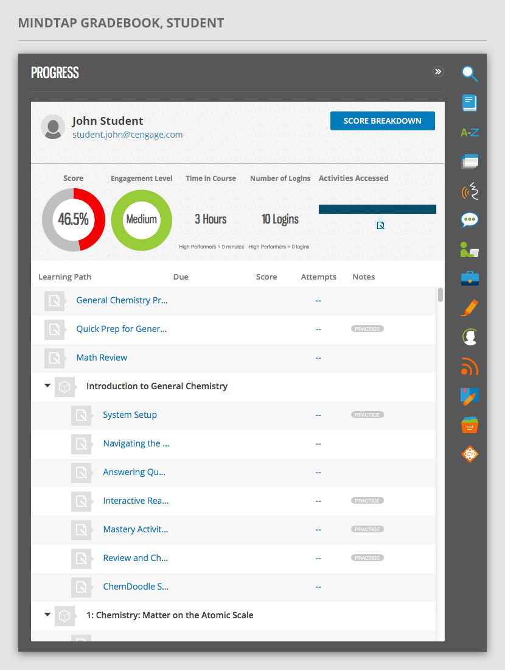Viewport: 505px width, 670px height.
Task: Open the flashcards stack icon
Action: click(469, 161)
